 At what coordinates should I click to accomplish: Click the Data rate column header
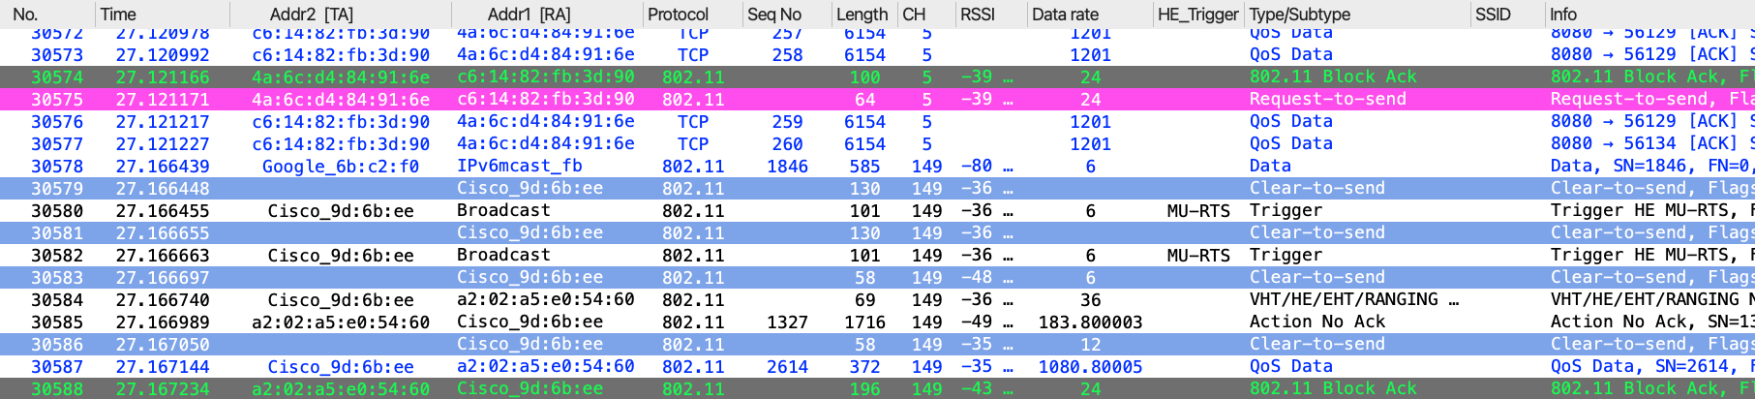[1065, 15]
